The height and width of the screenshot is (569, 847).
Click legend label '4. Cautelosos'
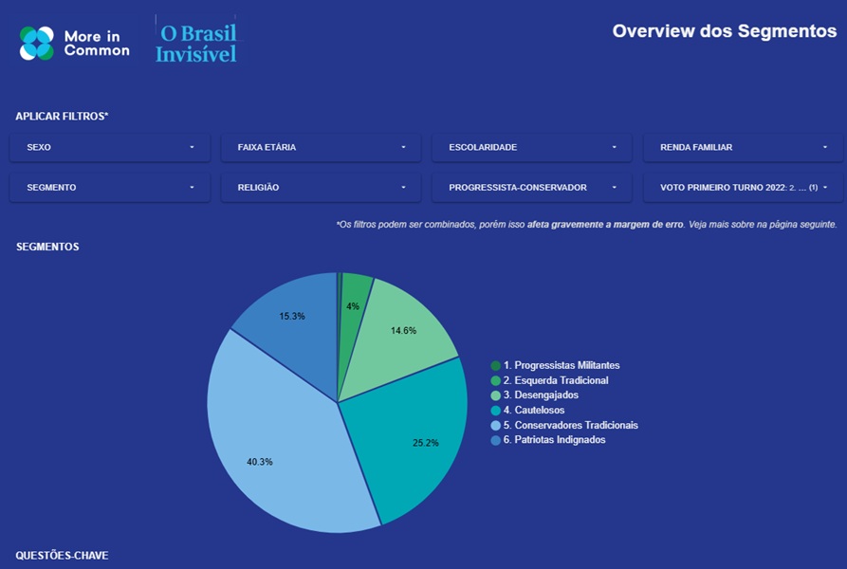pos(534,411)
